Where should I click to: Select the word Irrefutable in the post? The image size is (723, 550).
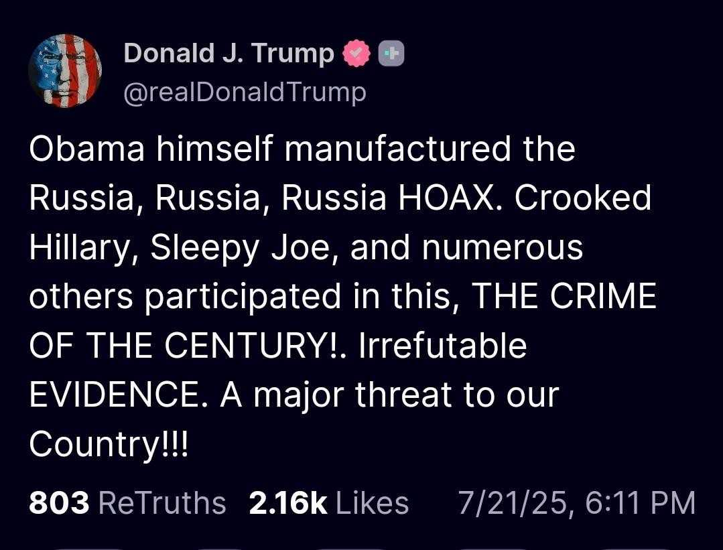pos(443,346)
